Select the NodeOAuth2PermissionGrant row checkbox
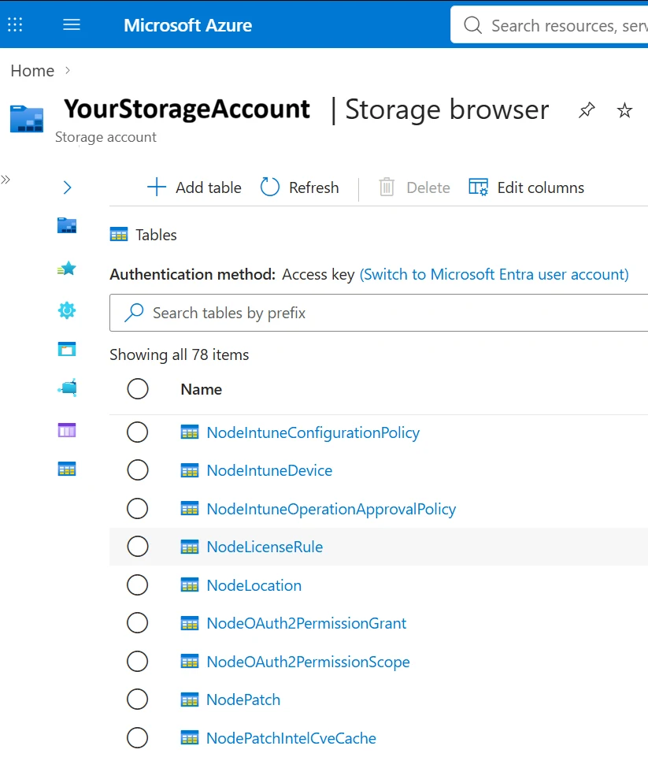 tap(138, 623)
